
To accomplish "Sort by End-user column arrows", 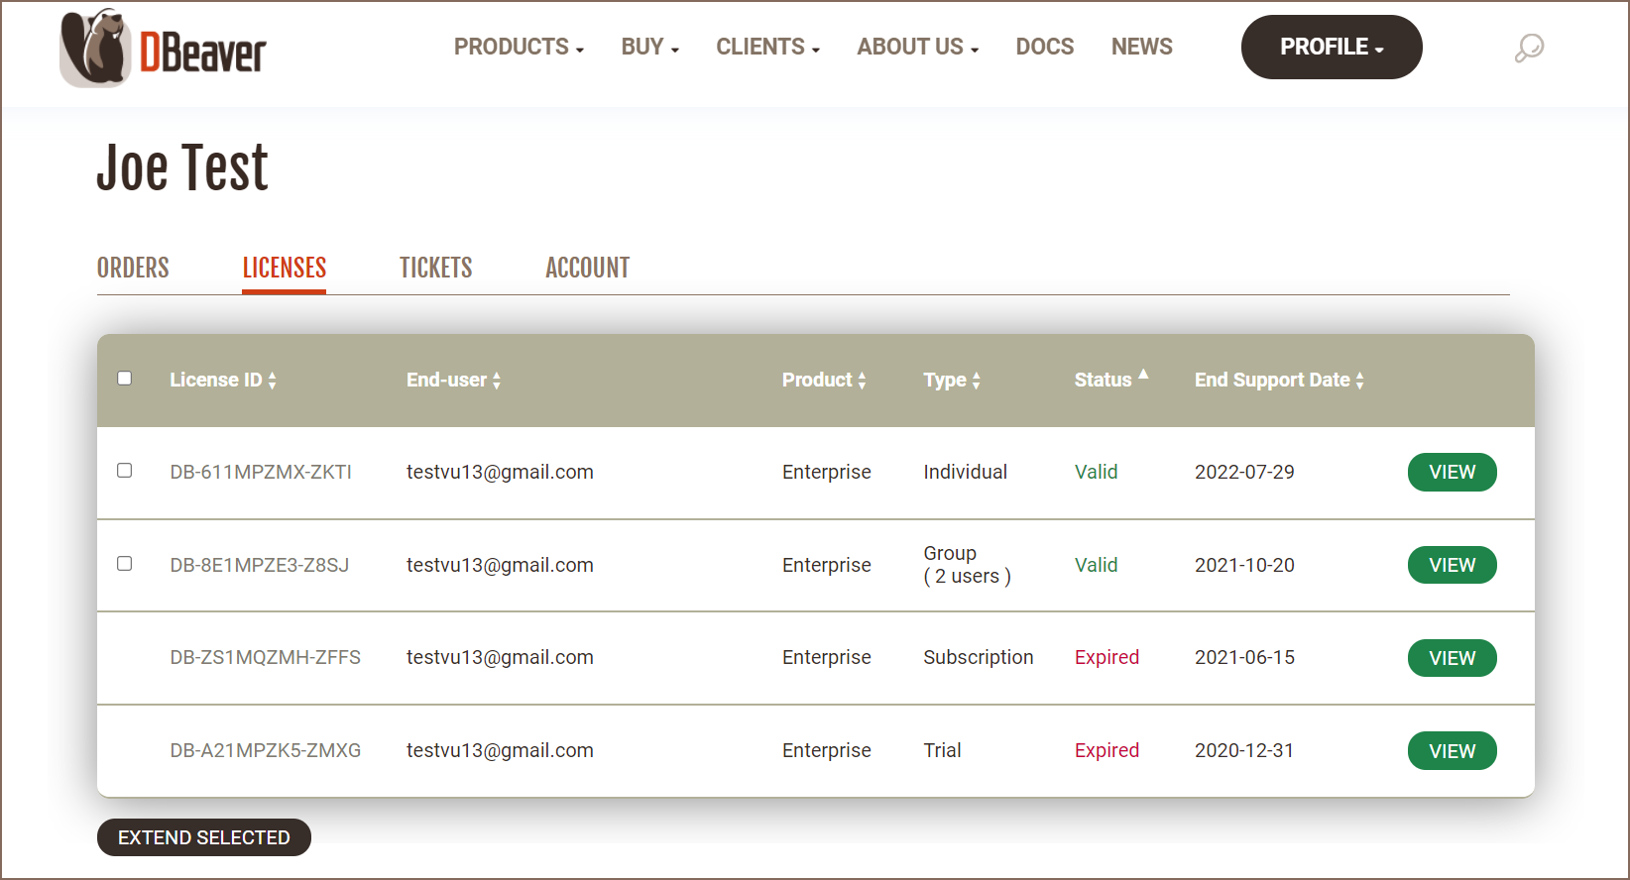I will pos(497,381).
